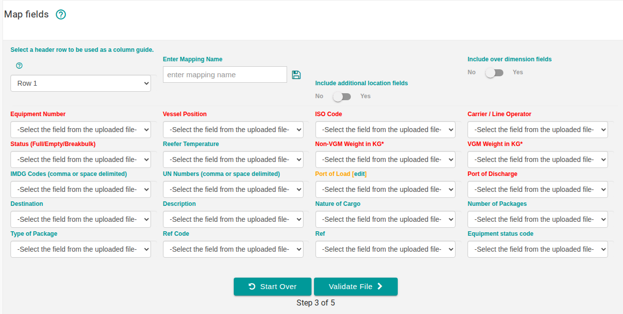This screenshot has width=623, height=314.
Task: Click the No label for additional location fields
Action: click(319, 96)
